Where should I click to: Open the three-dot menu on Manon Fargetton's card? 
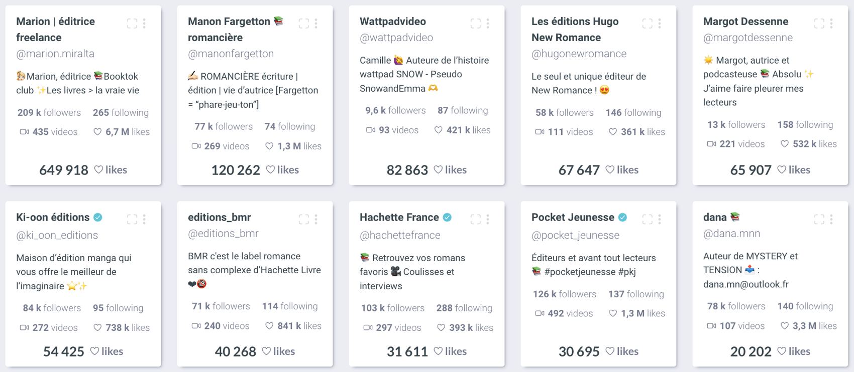pyautogui.click(x=315, y=23)
